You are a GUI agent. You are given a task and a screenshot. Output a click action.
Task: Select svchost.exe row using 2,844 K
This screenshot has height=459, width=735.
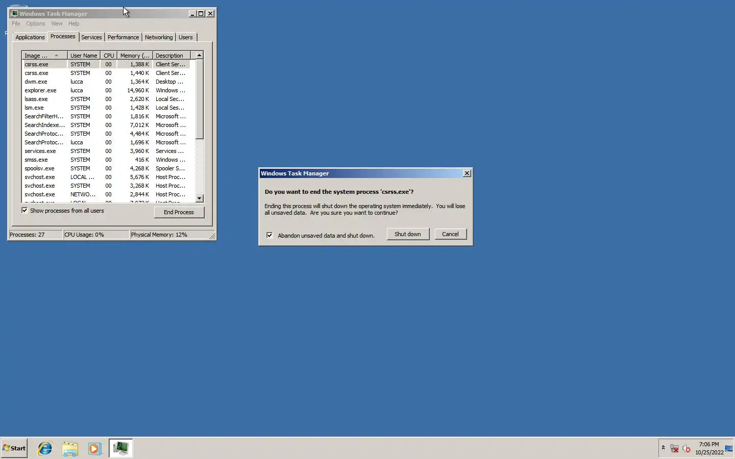106,194
